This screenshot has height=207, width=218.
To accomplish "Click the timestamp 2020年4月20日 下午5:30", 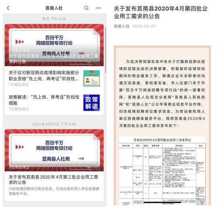I will point(54,124).
